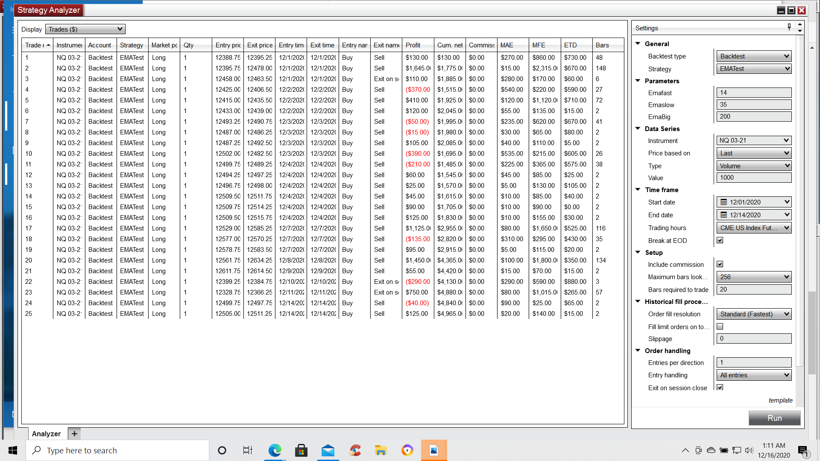Click the Emaslow value field
Image resolution: width=820 pixels, height=461 pixels.
click(754, 105)
